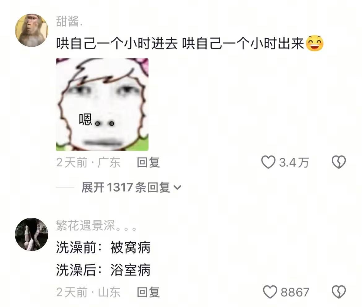This screenshot has width=362, height=307.
Task: Open the 繁花遇景深 user avatar
Action: (32, 234)
